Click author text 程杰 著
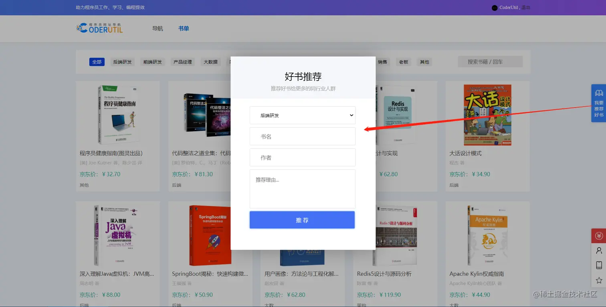The image size is (606, 307). pyautogui.click(x=457, y=163)
